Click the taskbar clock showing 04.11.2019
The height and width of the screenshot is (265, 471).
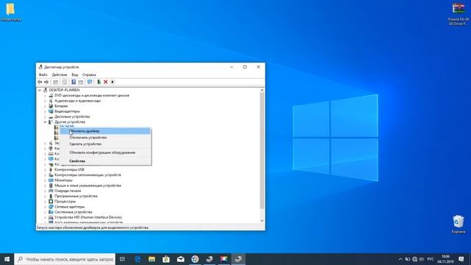[x=445, y=259]
